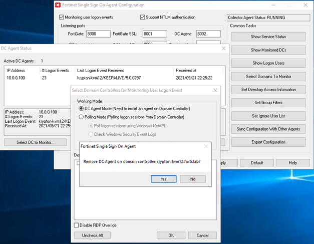Click the IP Address column header

[22, 71]
